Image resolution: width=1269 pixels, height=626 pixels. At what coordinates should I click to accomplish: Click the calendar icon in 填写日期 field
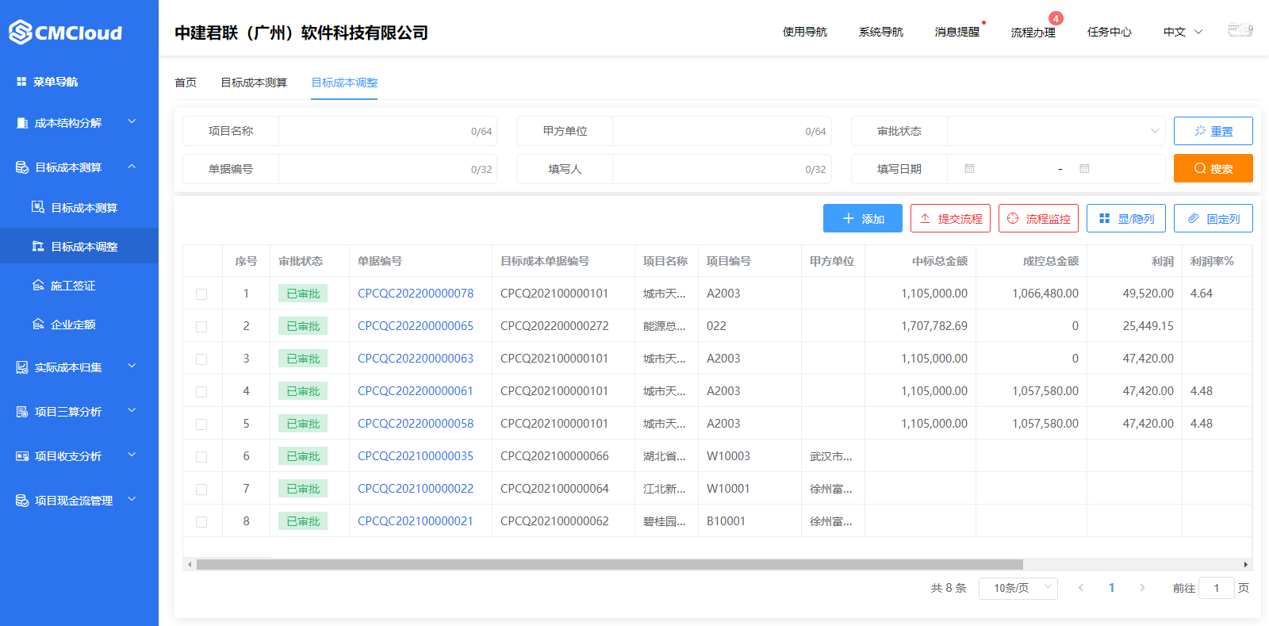(969, 169)
